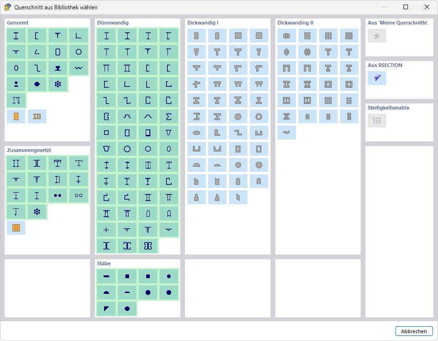Pick the orange triple-rectangle icon in Zusammengesetzt
This screenshot has width=438, height=341.
click(16, 228)
